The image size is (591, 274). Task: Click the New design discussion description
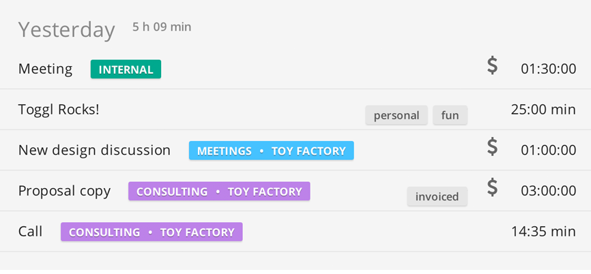(x=94, y=150)
